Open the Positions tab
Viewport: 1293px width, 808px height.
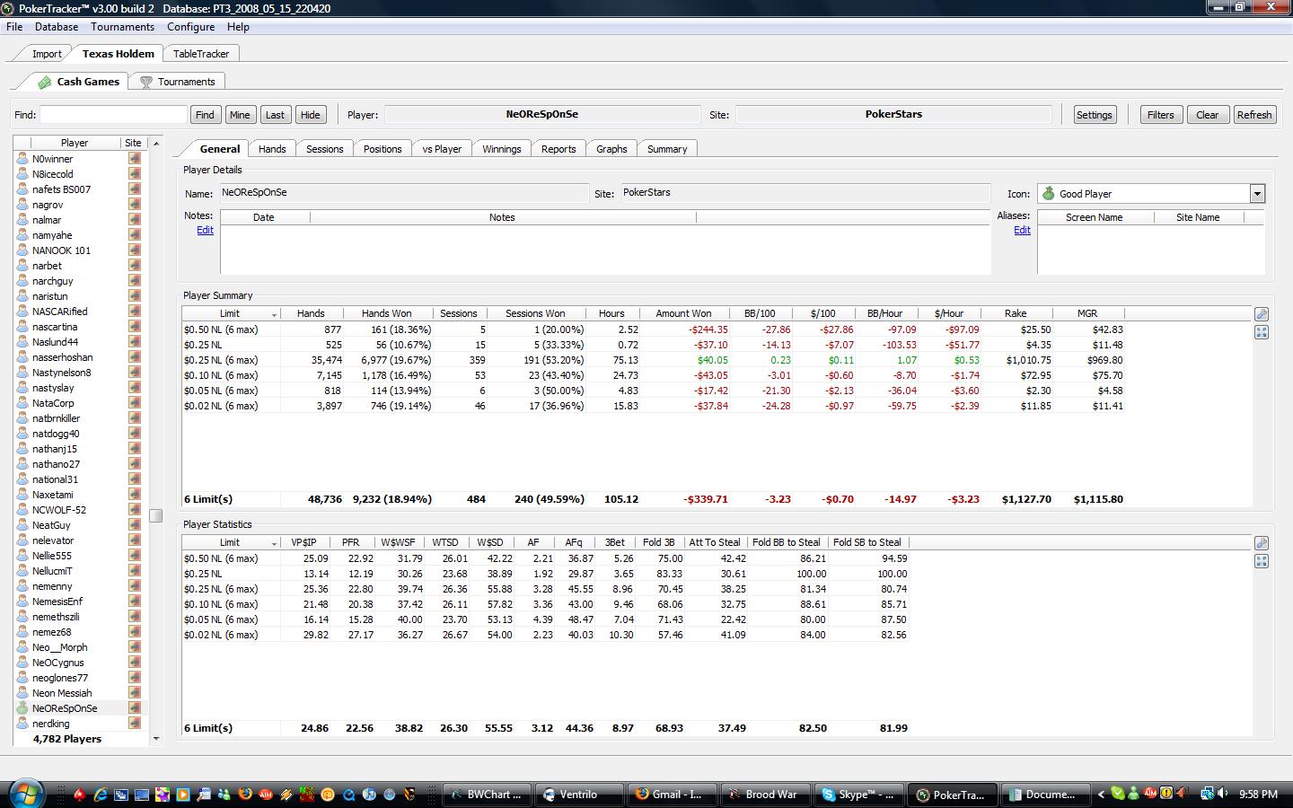(383, 149)
